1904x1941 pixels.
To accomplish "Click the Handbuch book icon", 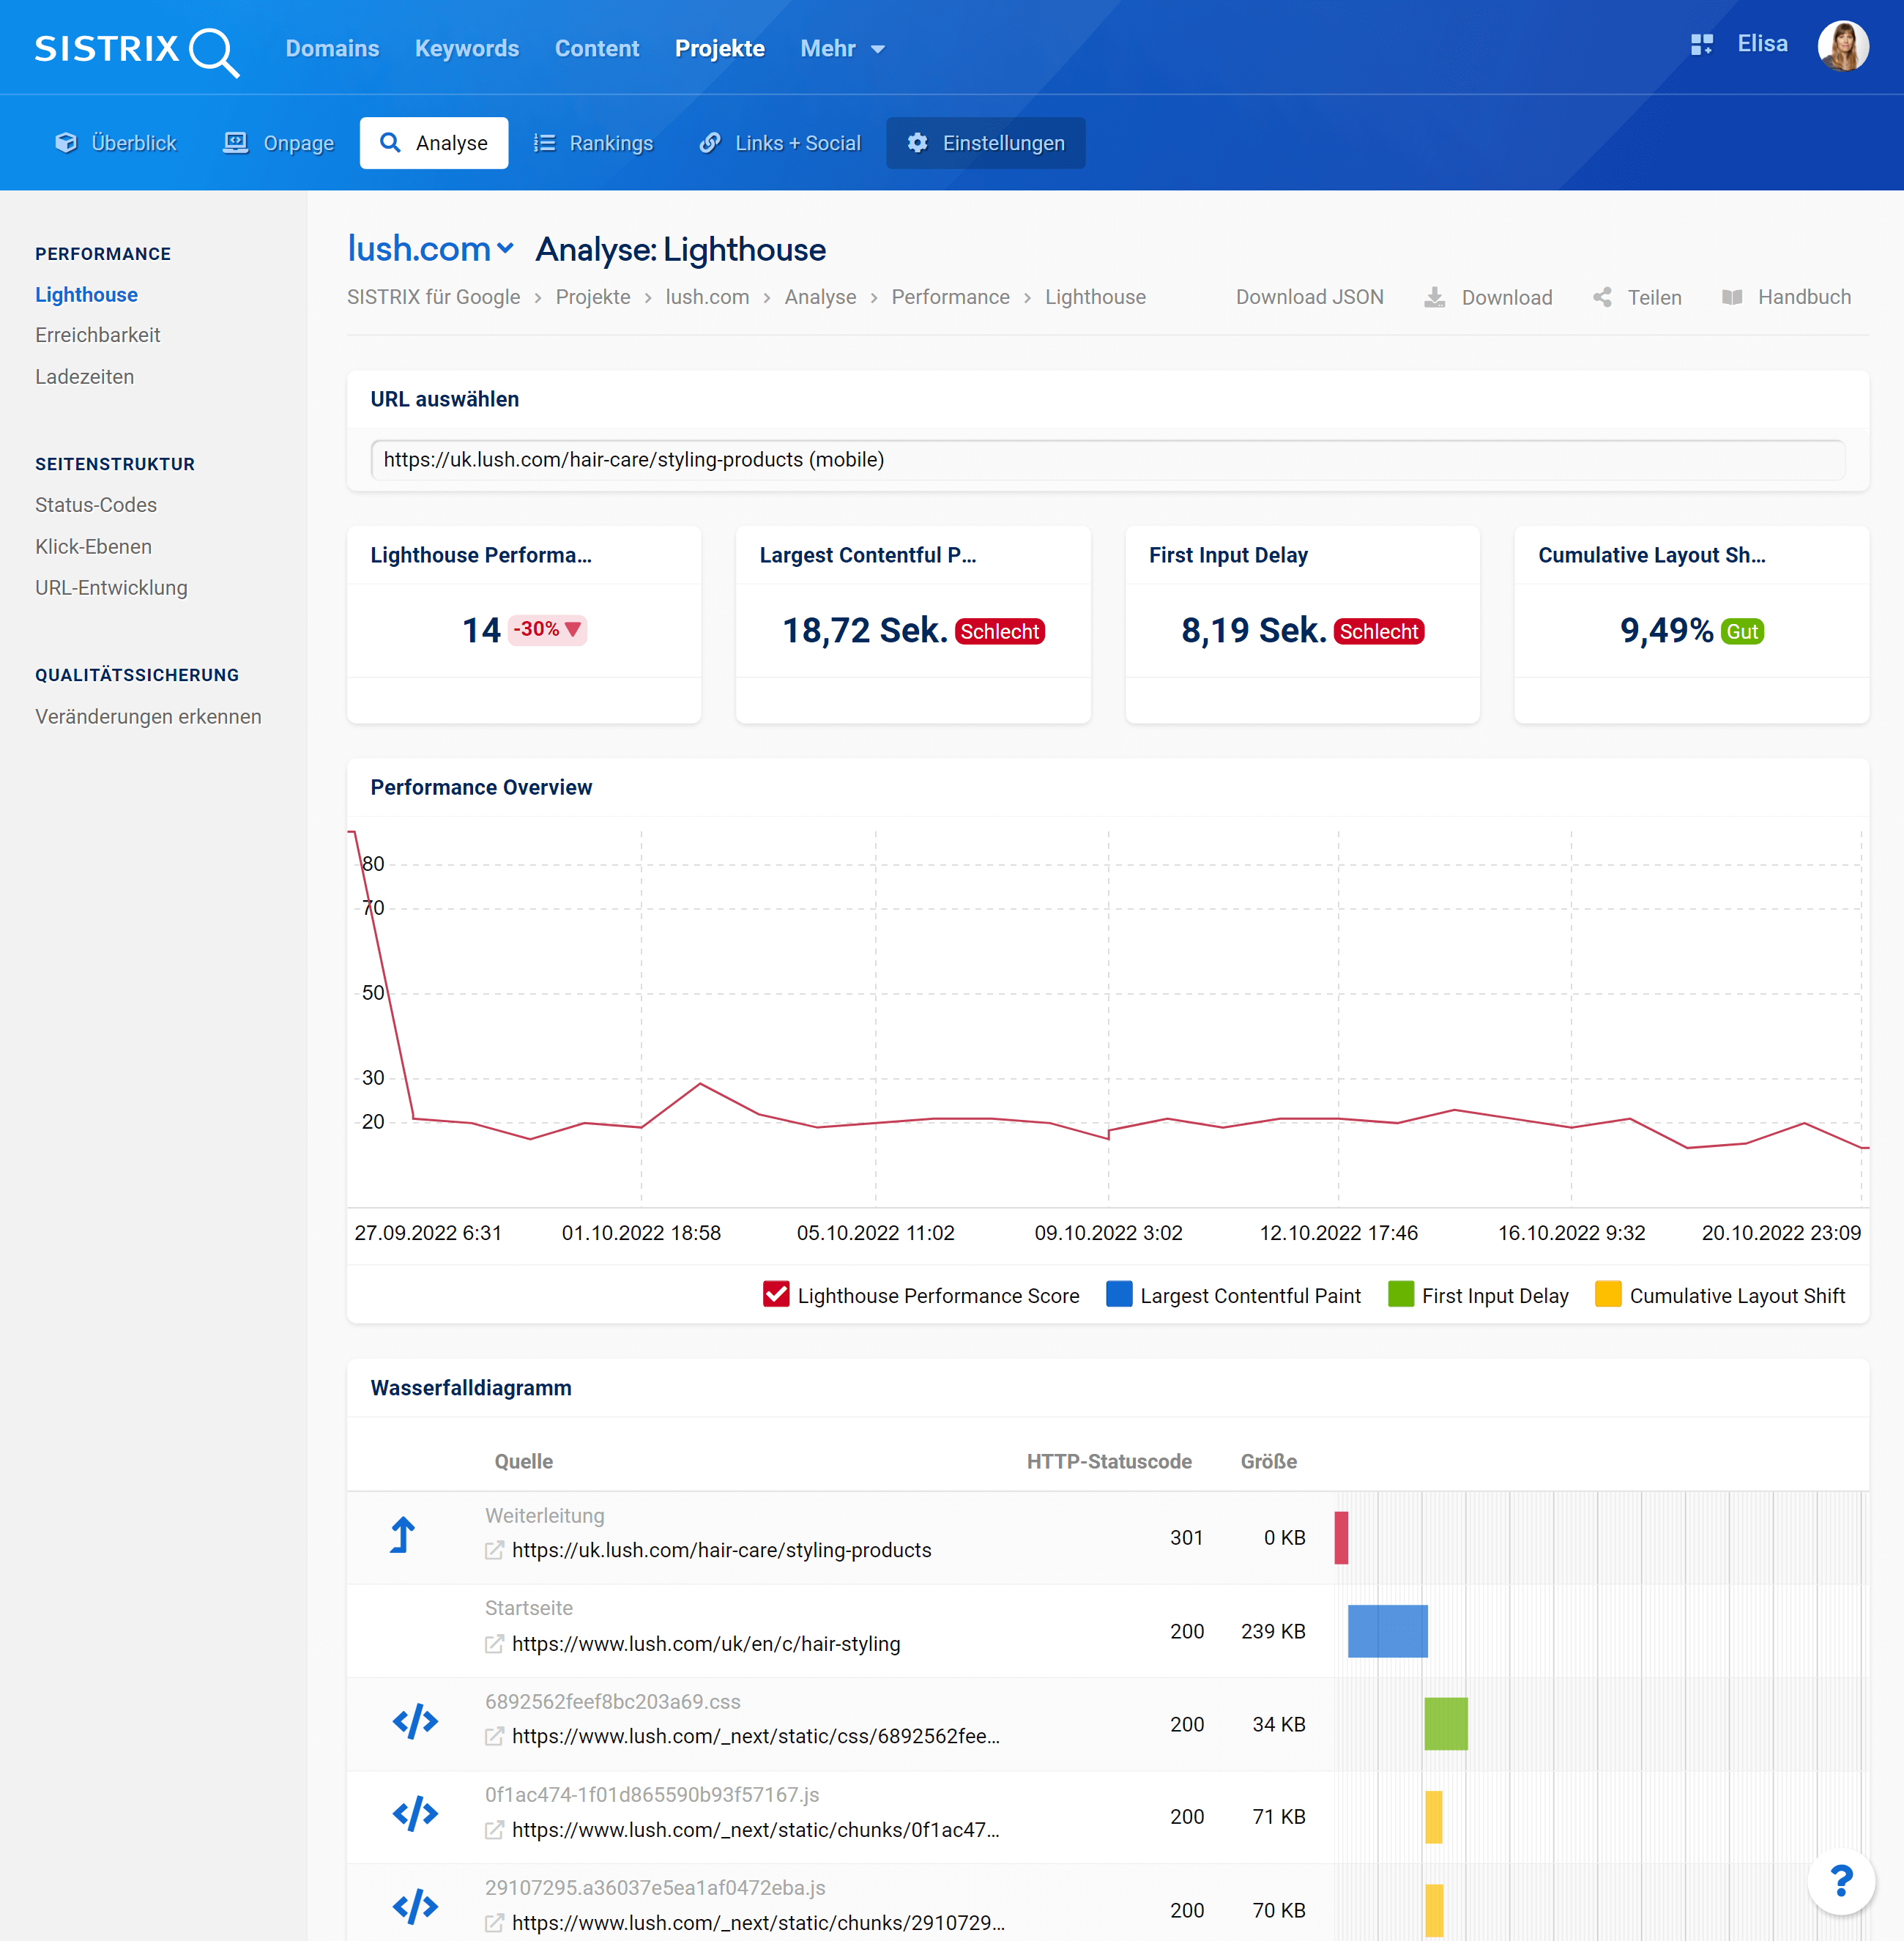I will (x=1732, y=297).
